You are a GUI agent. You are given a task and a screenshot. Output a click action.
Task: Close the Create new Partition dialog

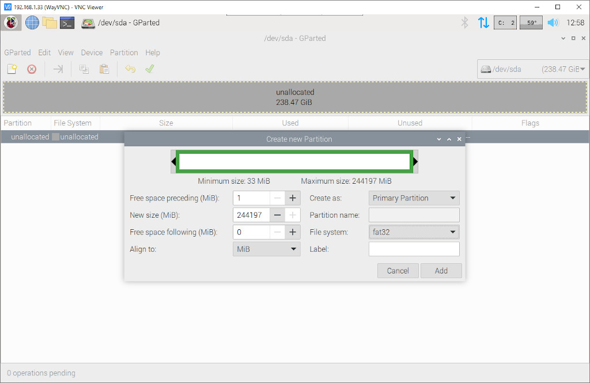[459, 139]
